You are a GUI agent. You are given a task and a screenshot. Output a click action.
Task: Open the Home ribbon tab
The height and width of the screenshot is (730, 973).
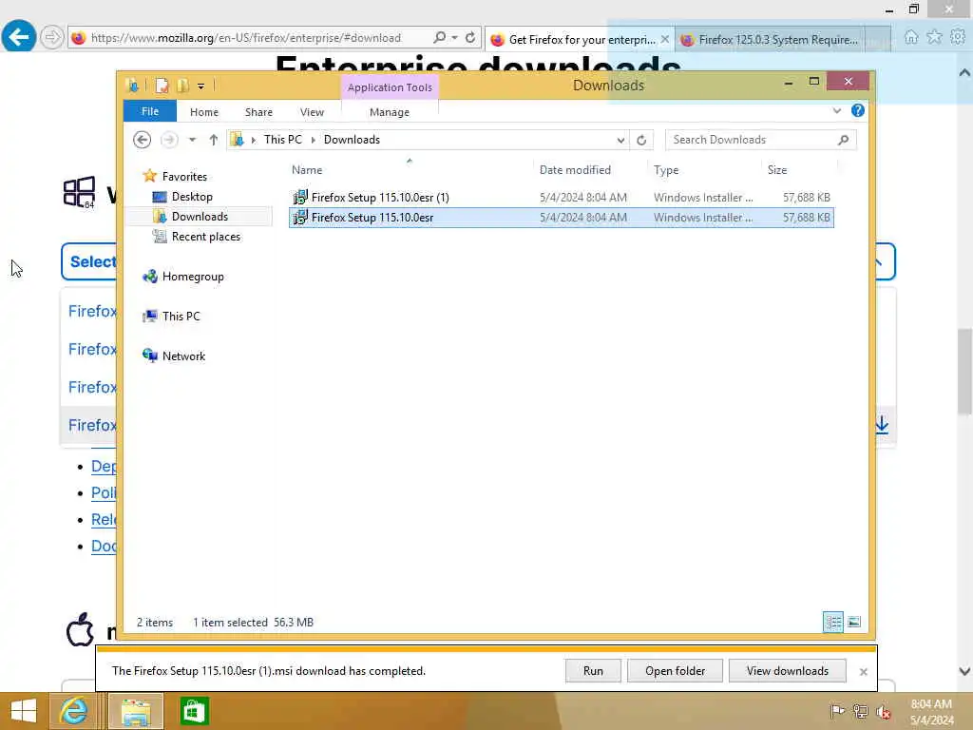[x=204, y=112]
